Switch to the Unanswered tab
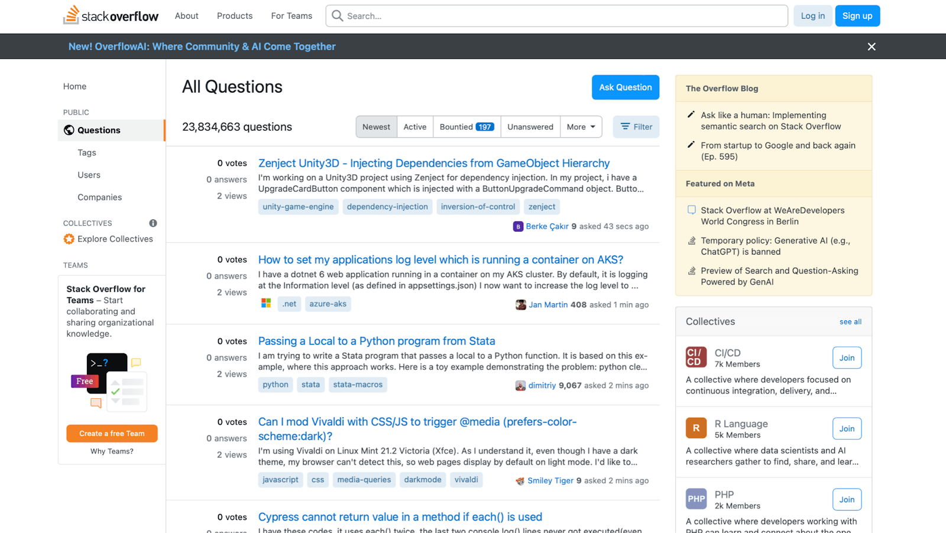 pyautogui.click(x=530, y=127)
